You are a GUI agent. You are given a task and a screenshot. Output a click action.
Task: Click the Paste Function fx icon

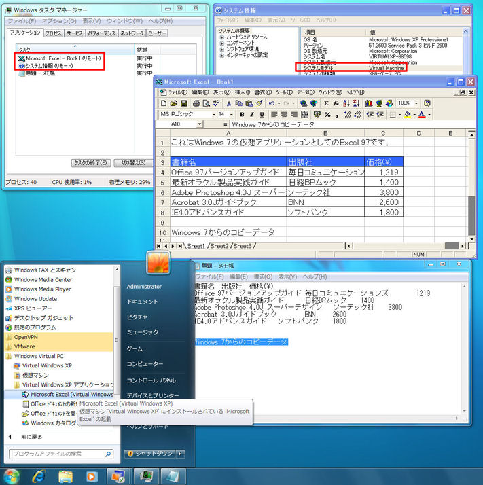click(x=336, y=103)
